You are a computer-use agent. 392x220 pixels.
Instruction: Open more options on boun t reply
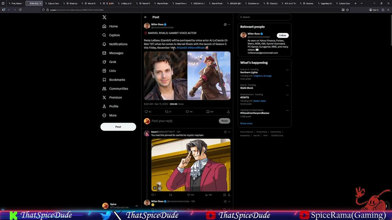(x=229, y=132)
